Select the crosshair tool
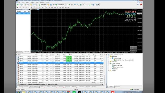Image resolution: width=165 pixels, height=93 pixels. pyautogui.click(x=20, y=7)
